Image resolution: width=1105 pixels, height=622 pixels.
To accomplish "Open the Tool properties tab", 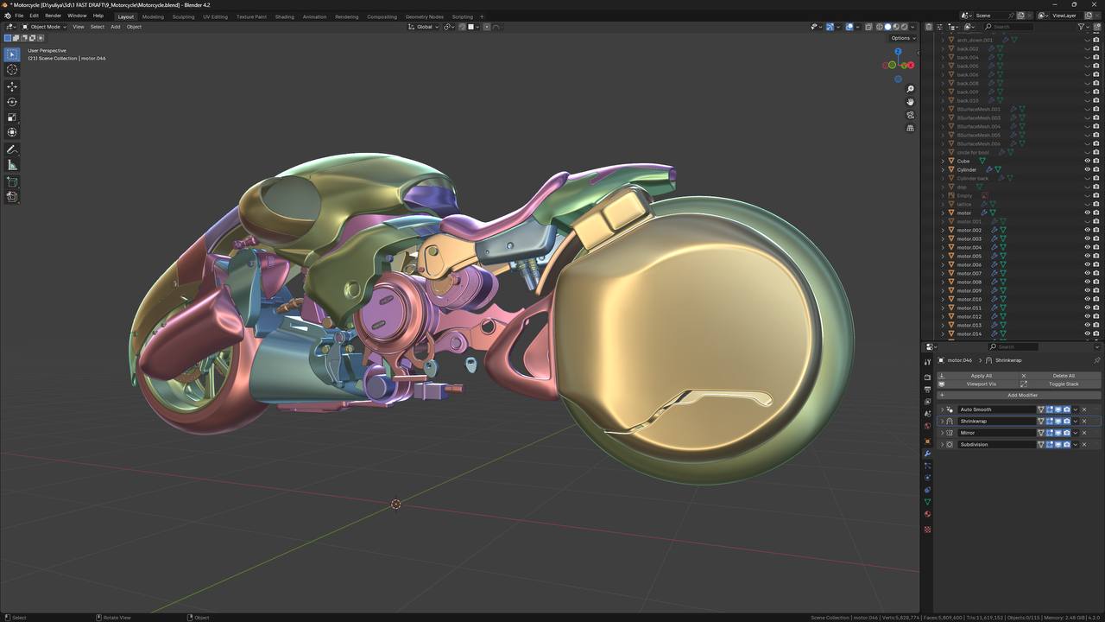I will 927,362.
